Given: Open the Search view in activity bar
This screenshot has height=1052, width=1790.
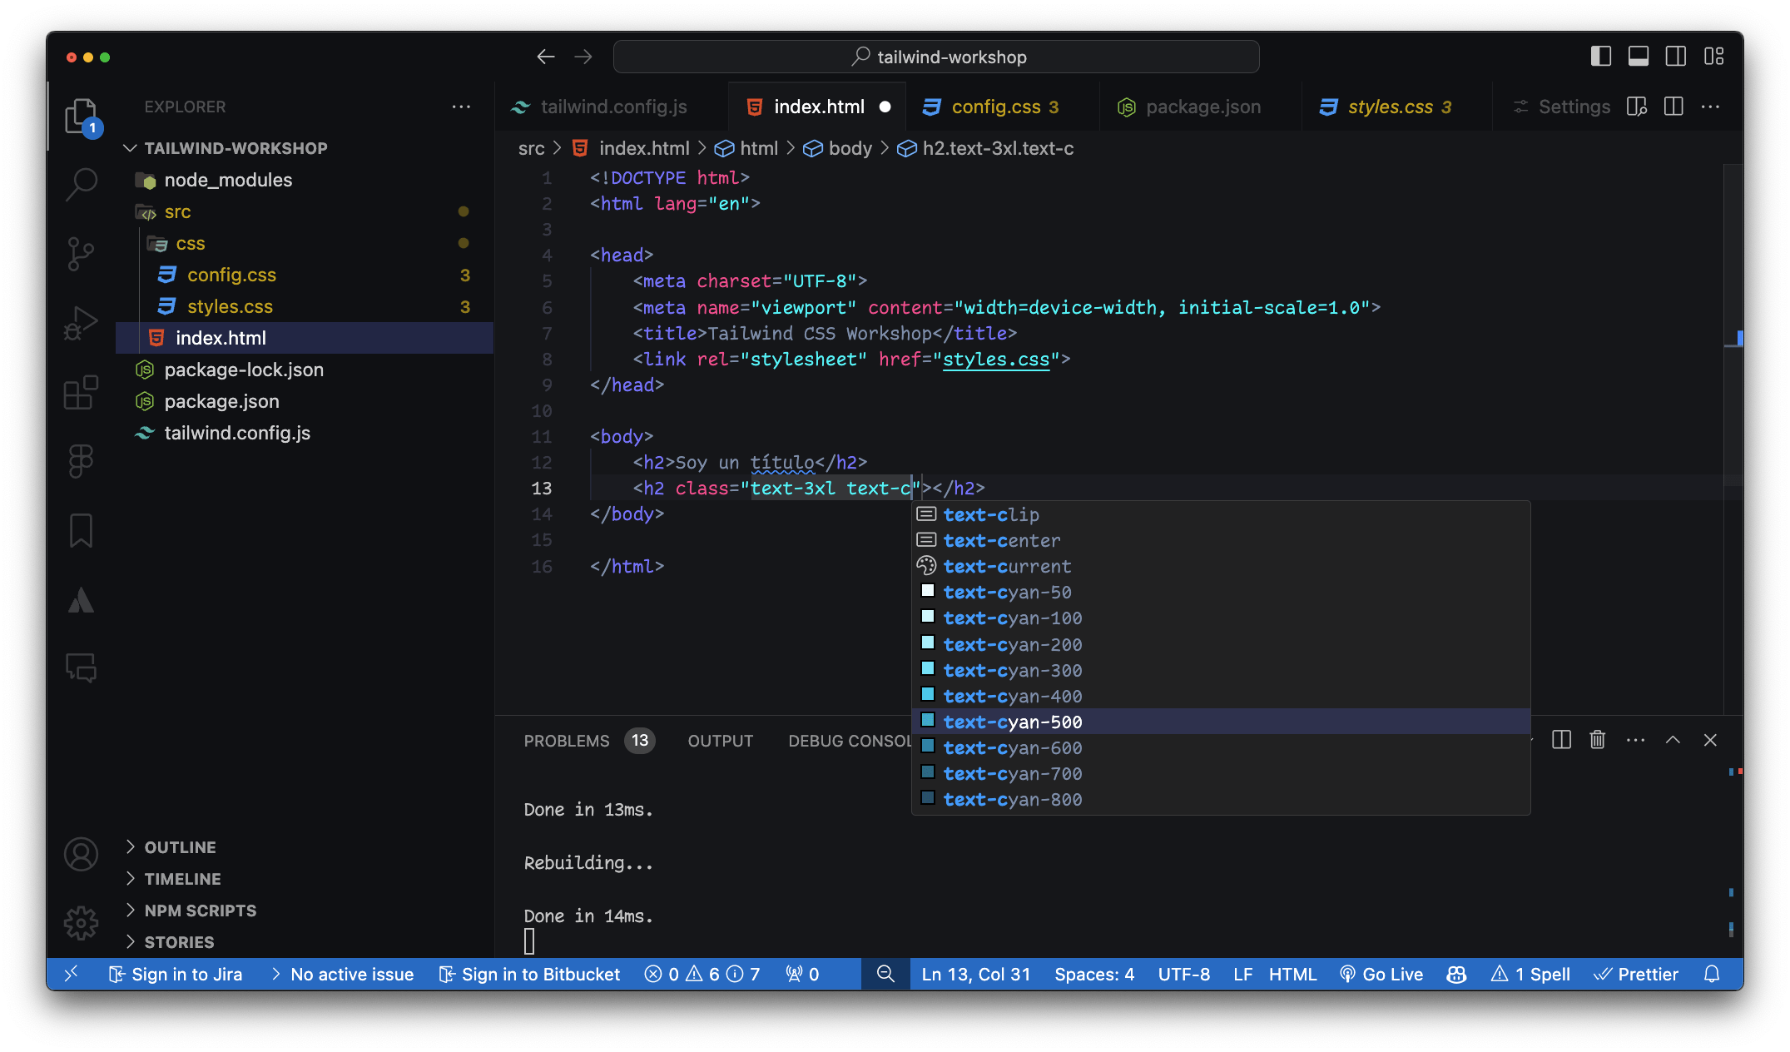Looking at the screenshot, I should coord(82,183).
